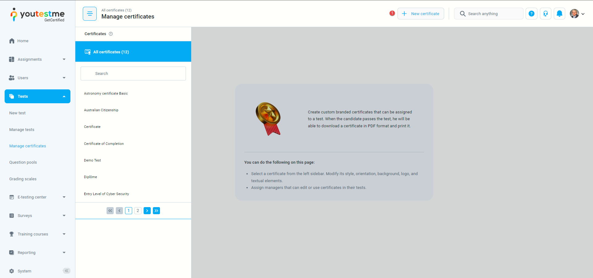The width and height of the screenshot is (593, 278).
Task: Click the youtestme GetCertified logo
Action: [x=37, y=14]
